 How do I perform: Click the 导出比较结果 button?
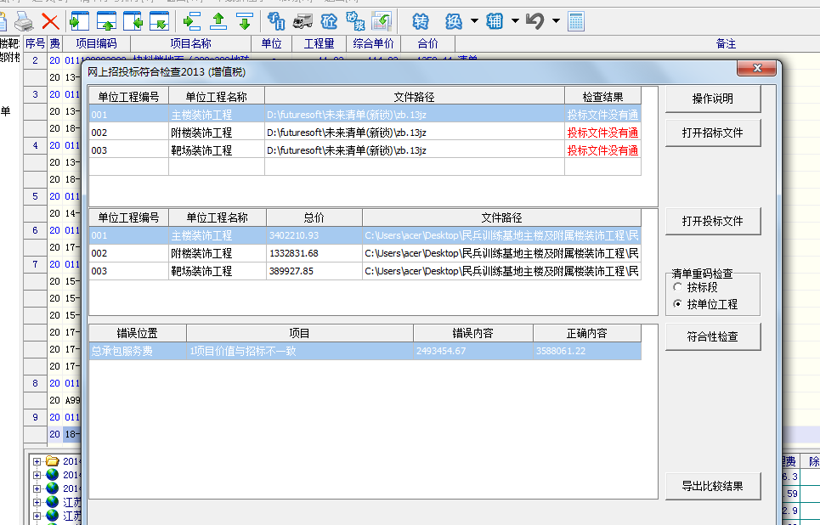click(x=712, y=486)
